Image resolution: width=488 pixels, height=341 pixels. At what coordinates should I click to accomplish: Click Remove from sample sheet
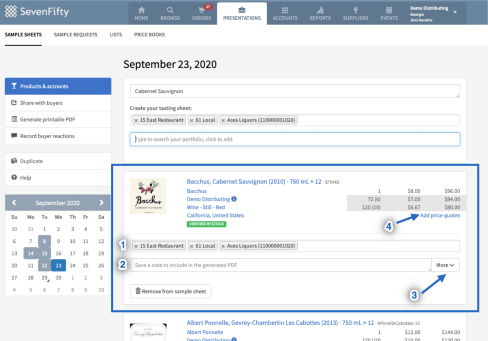170,291
